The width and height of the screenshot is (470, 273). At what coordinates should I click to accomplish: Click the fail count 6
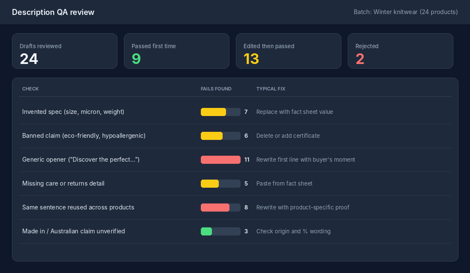(x=246, y=136)
